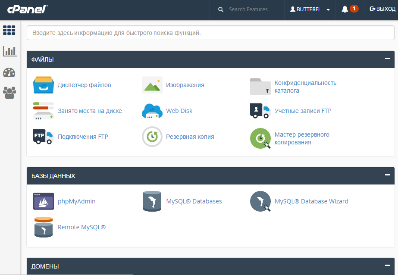
Task: Click the phpMyAdmin sailboat icon
Action: (43, 201)
